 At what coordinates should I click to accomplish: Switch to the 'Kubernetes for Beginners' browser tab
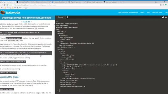pyautogui.click(x=94, y=2)
